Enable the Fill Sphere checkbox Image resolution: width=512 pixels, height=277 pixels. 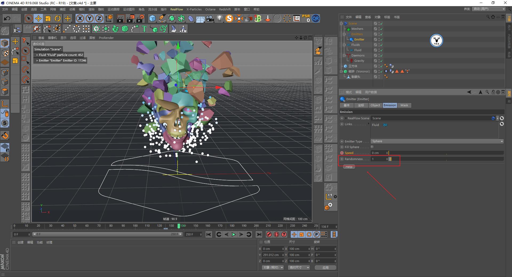tap(372, 147)
